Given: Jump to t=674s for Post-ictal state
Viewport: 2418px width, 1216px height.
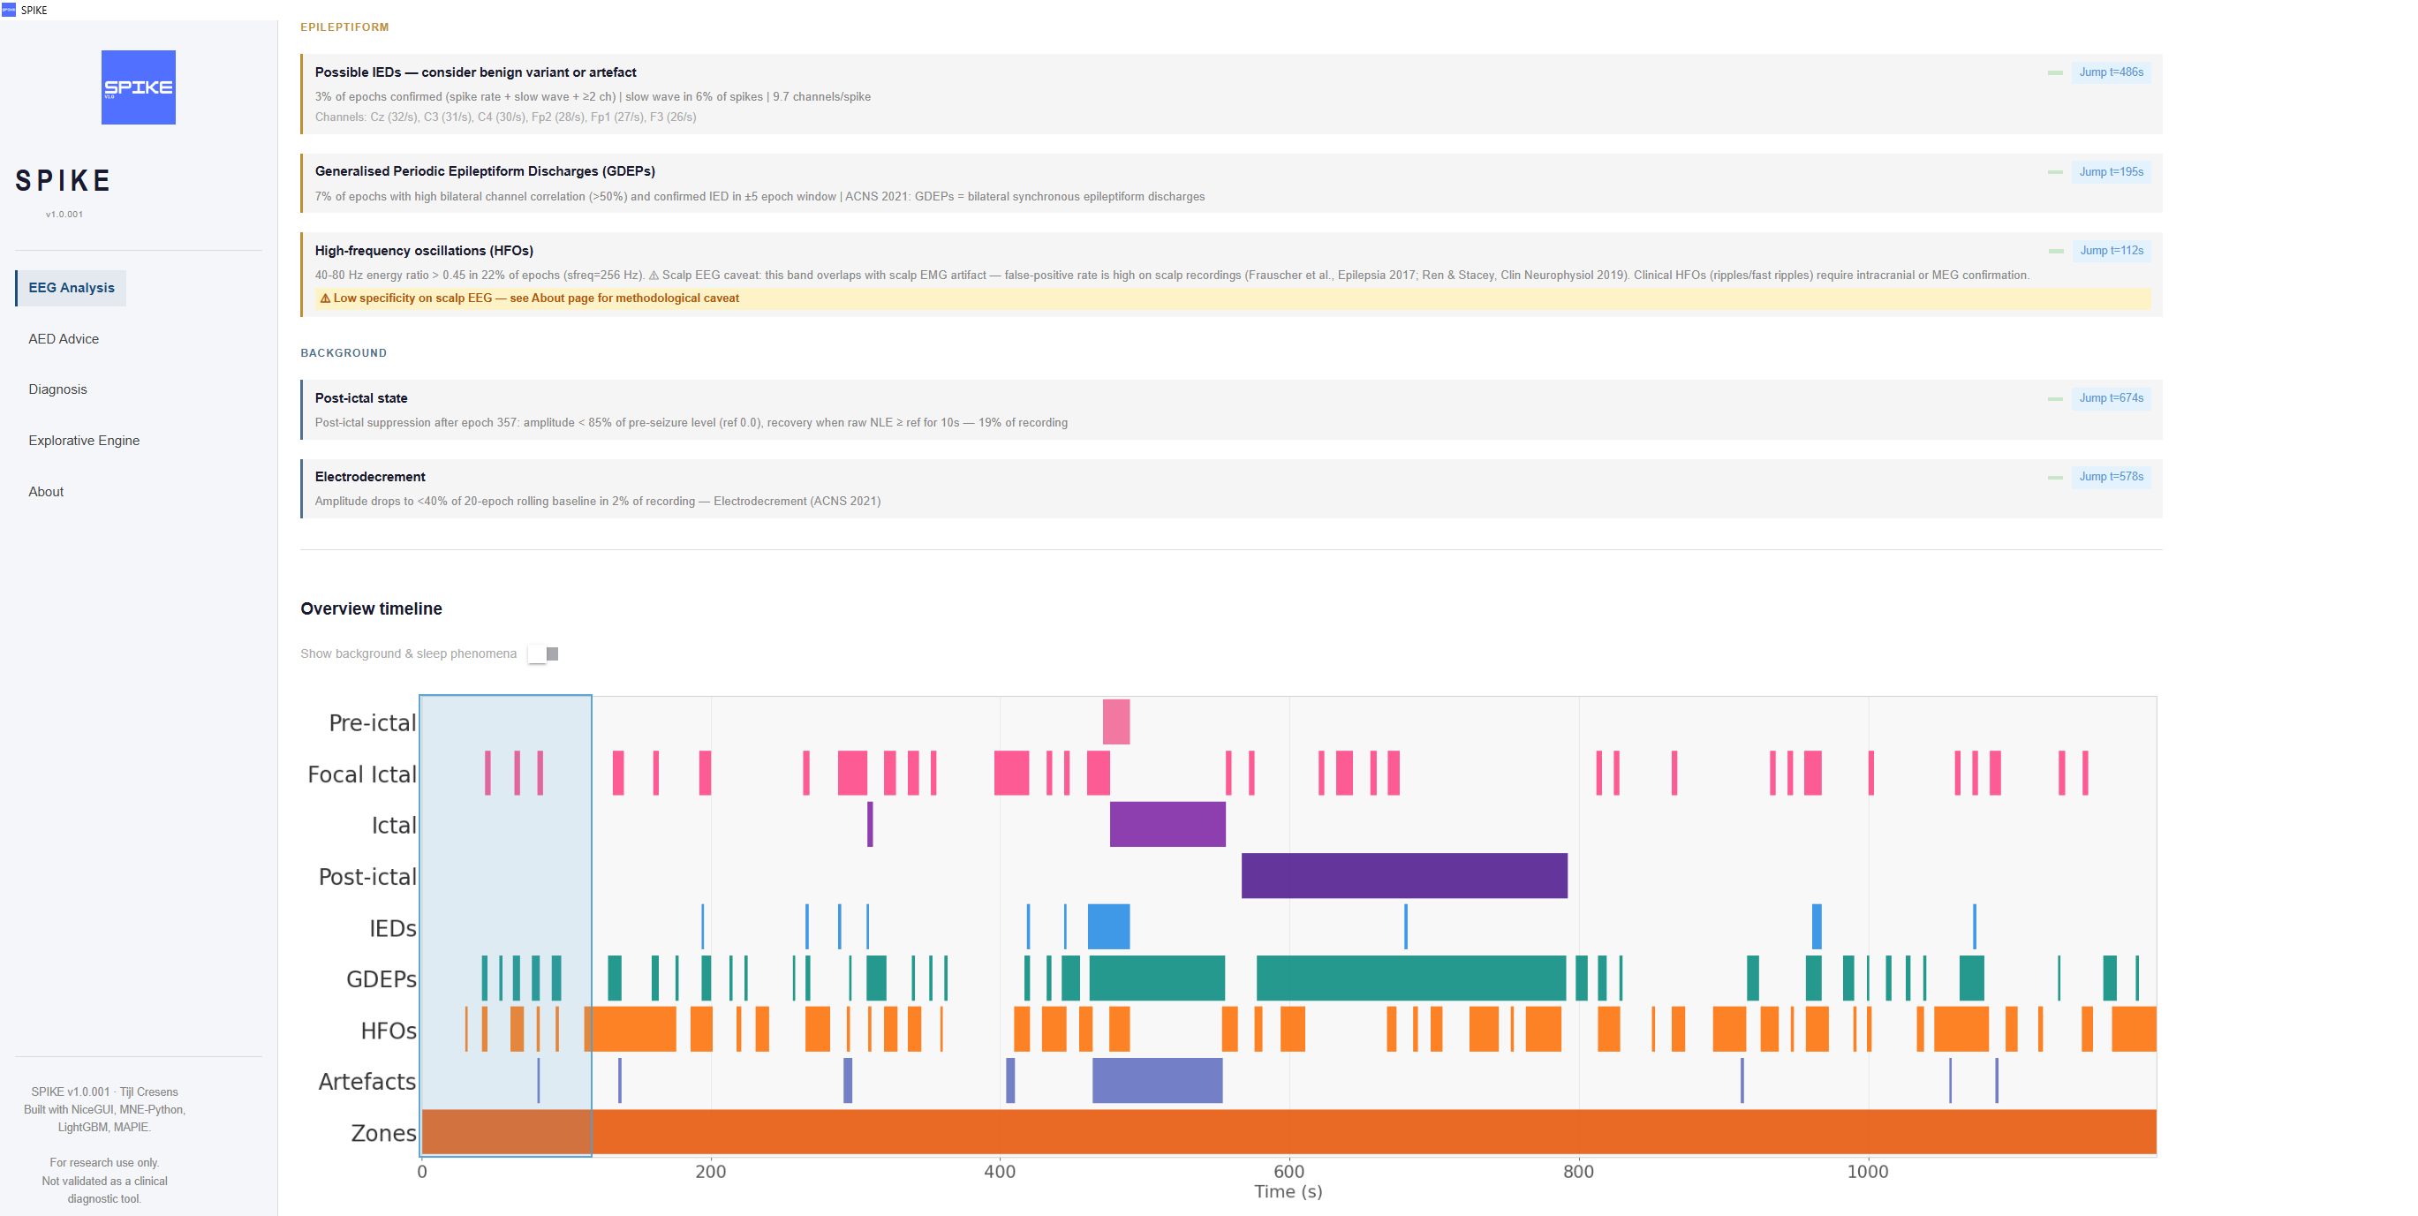Looking at the screenshot, I should pyautogui.click(x=2111, y=397).
